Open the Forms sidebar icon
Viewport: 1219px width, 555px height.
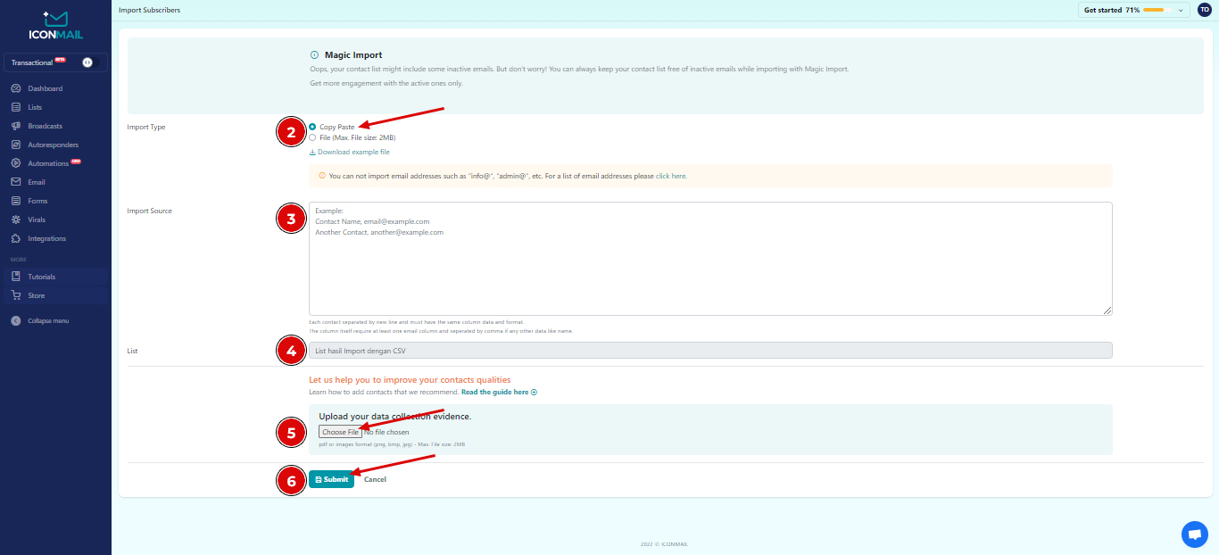(16, 201)
